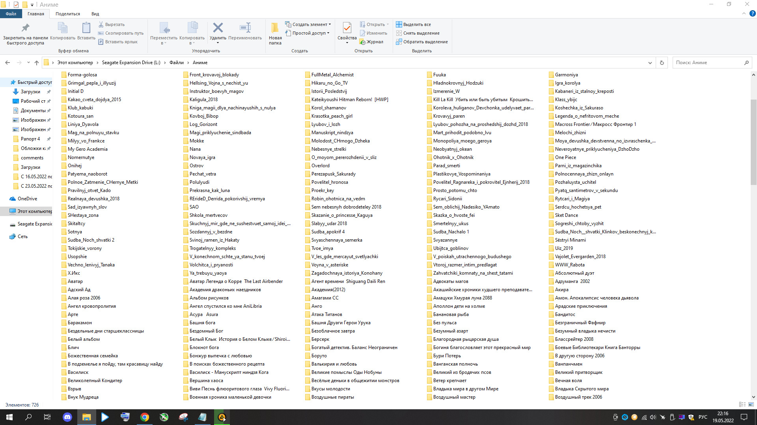Click the vertical scrollbar thumb
Screen dimensions: 757x425
[753, 142]
